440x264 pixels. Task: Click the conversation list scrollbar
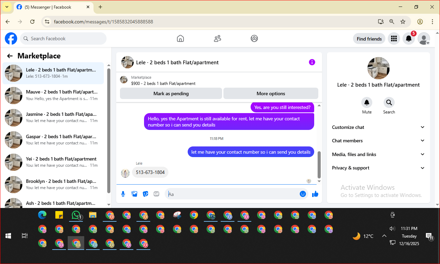(x=109, y=131)
